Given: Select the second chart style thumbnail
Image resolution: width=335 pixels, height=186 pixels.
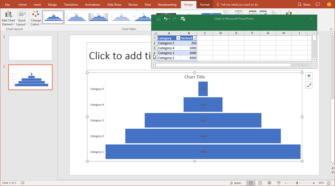Looking at the screenshot, I should 76,17.
